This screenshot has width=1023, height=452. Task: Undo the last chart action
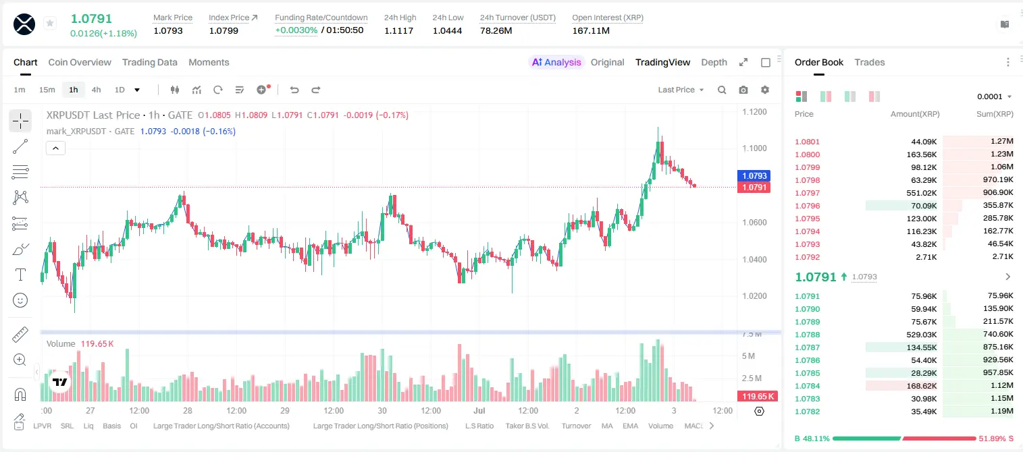click(294, 90)
